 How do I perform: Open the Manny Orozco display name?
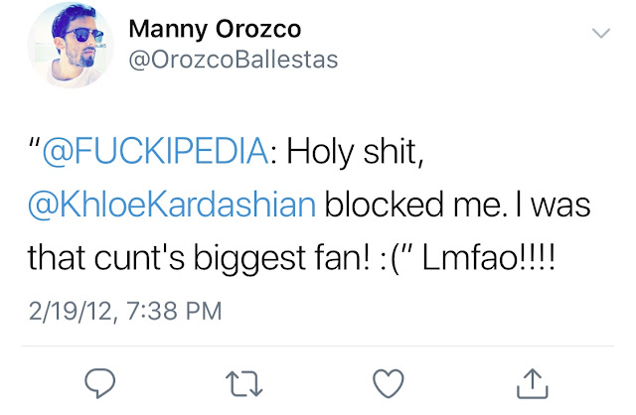pyautogui.click(x=213, y=27)
